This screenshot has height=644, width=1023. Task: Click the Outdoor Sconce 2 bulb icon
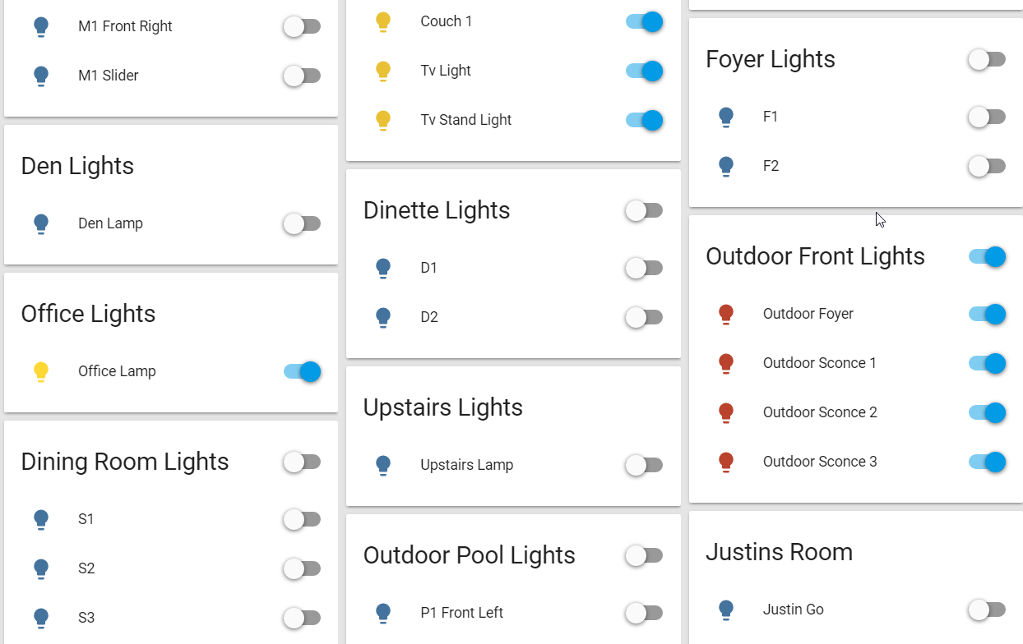click(726, 412)
